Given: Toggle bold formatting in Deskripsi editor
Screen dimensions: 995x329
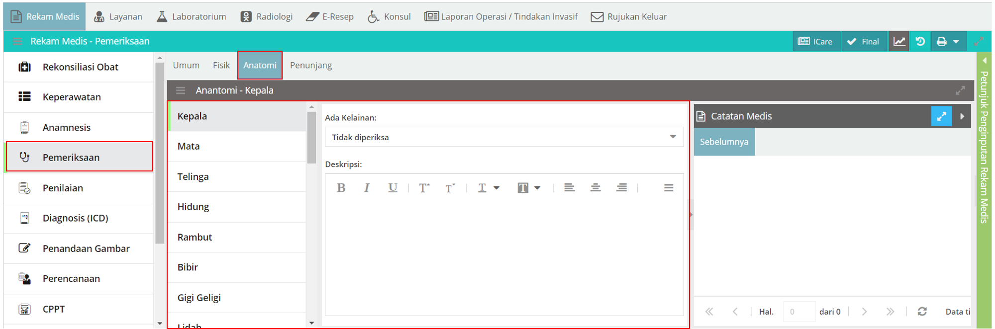Looking at the screenshot, I should (341, 188).
